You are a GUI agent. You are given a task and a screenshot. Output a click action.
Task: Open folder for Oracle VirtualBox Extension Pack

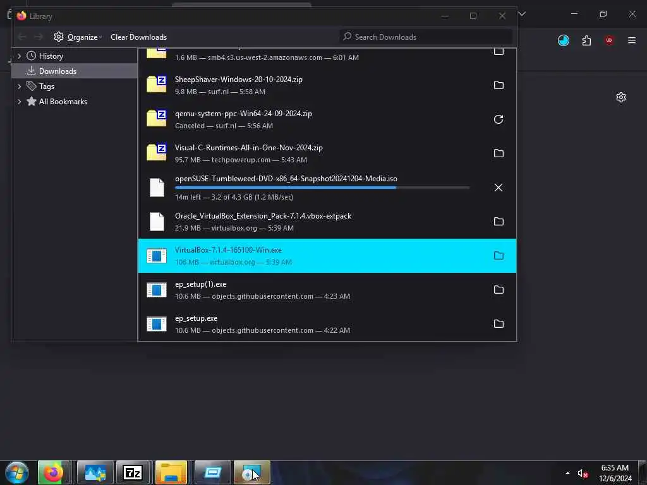tap(499, 222)
